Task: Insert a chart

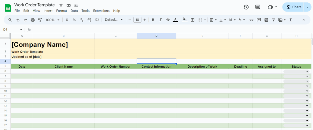Action: pos(266,20)
